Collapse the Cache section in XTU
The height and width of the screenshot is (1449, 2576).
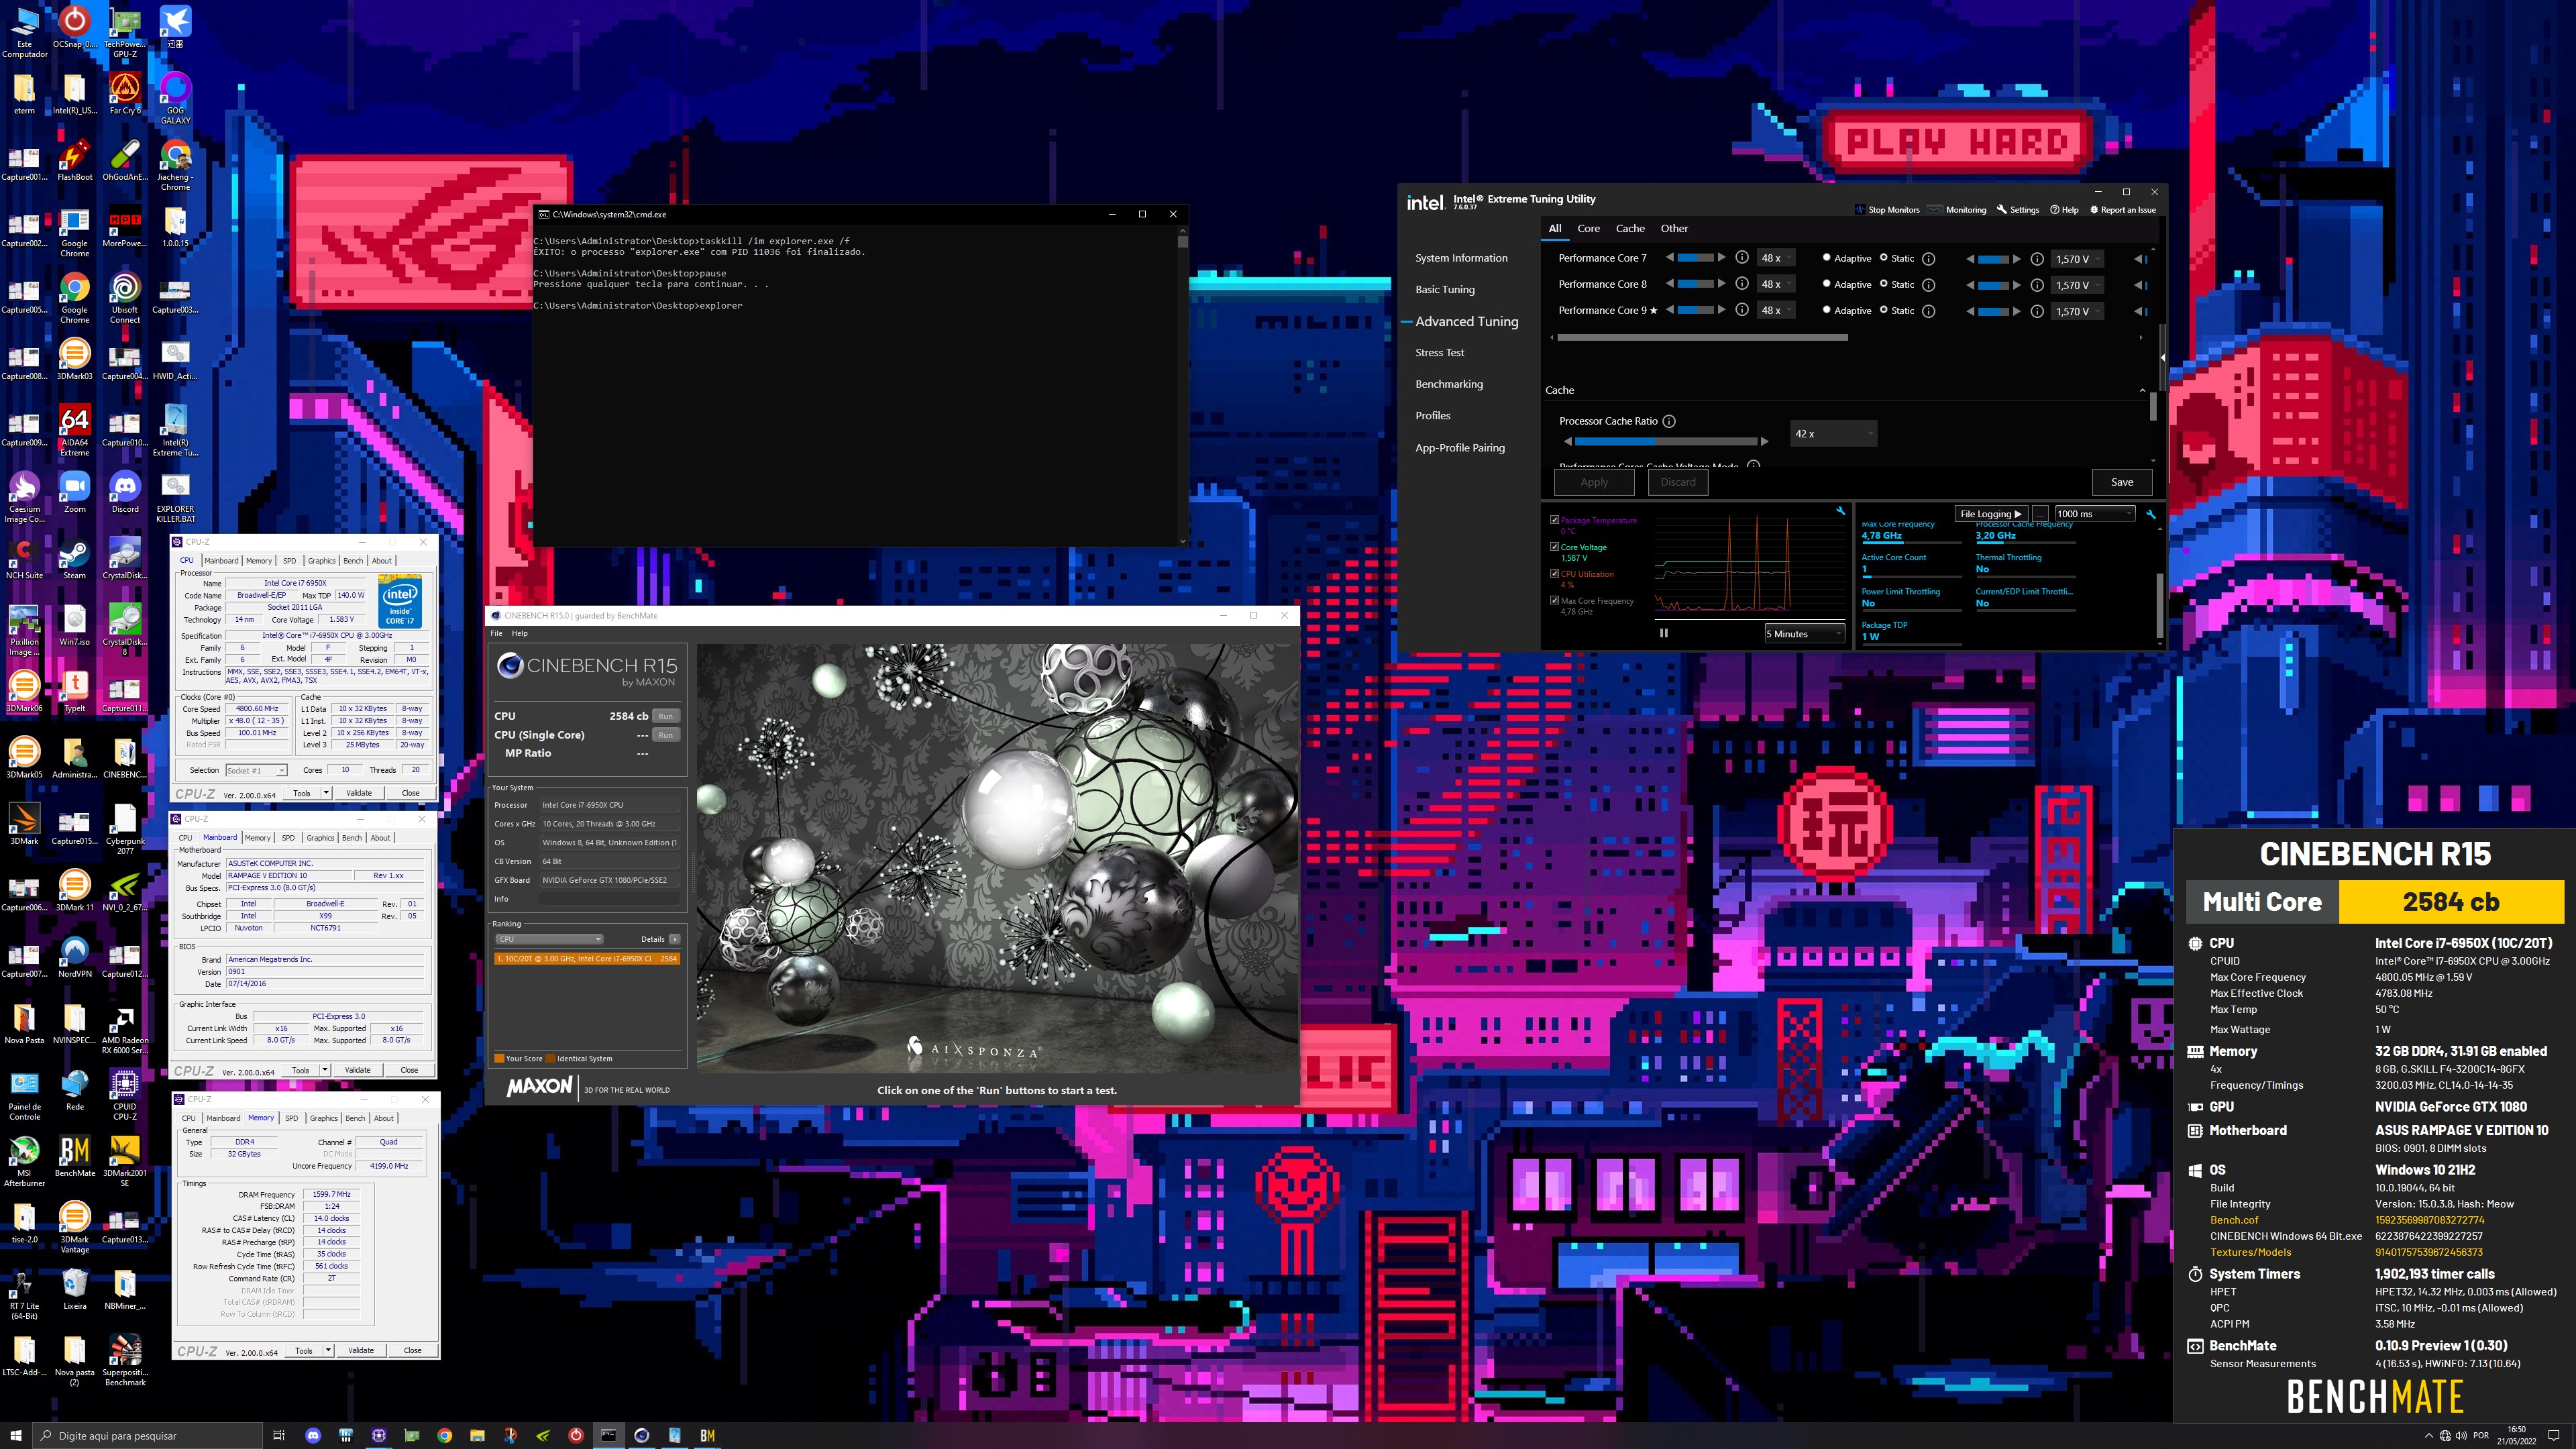(x=2142, y=390)
